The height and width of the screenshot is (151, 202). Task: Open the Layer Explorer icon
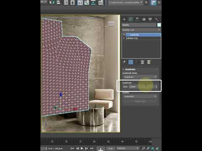point(72,3)
